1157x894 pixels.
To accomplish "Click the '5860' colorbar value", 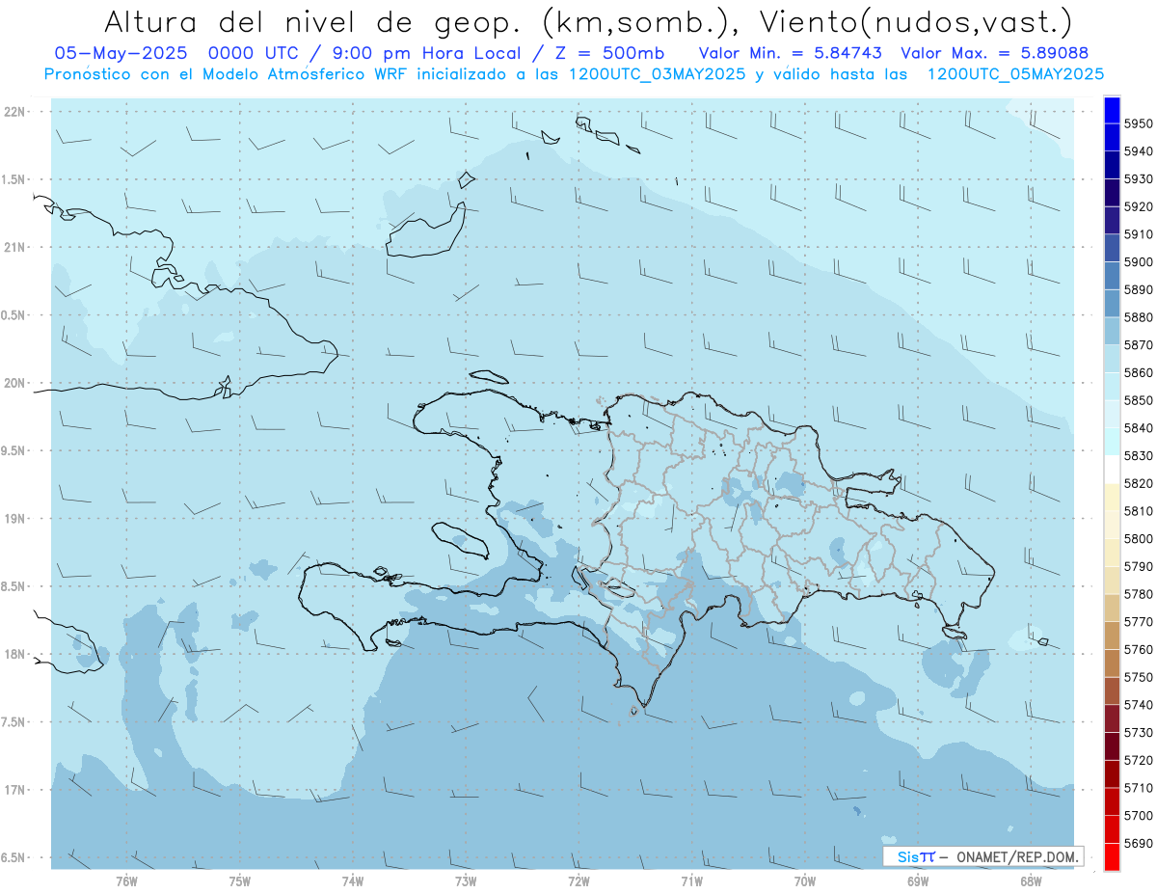I will 1139,372.
